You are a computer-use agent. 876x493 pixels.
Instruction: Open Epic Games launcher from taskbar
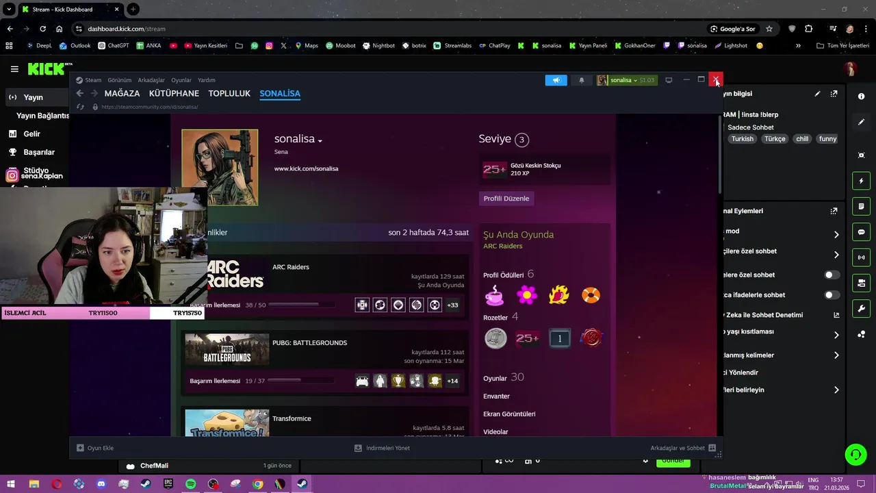click(x=168, y=484)
